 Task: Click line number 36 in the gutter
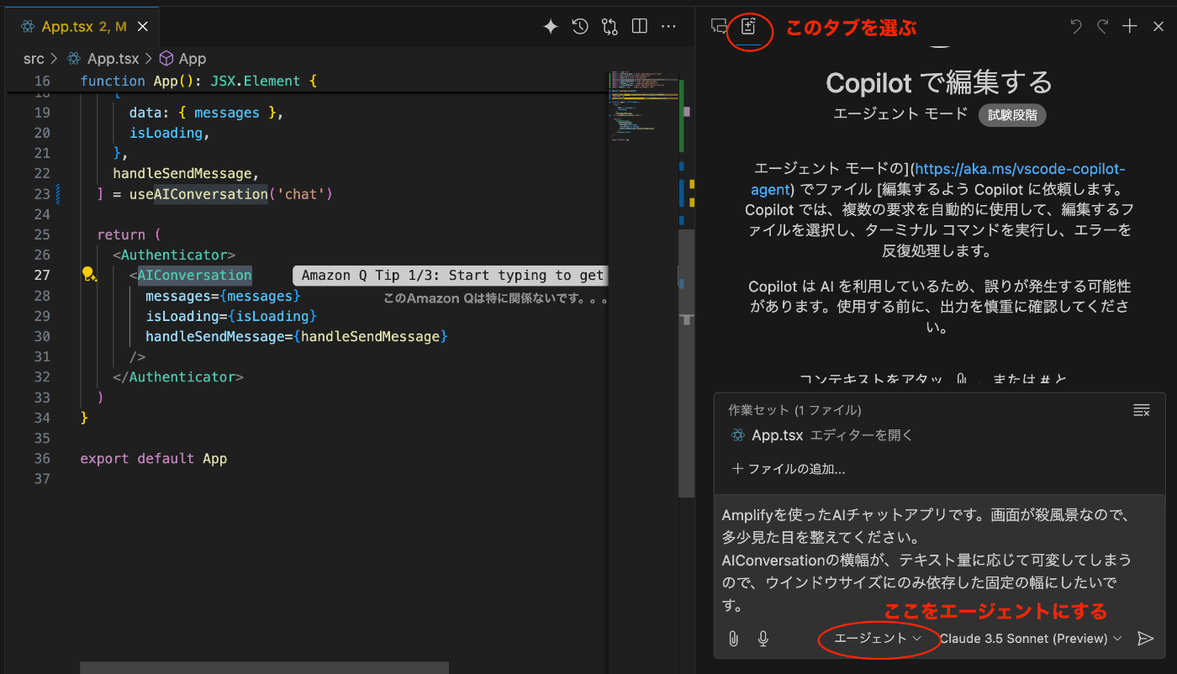tap(42, 459)
